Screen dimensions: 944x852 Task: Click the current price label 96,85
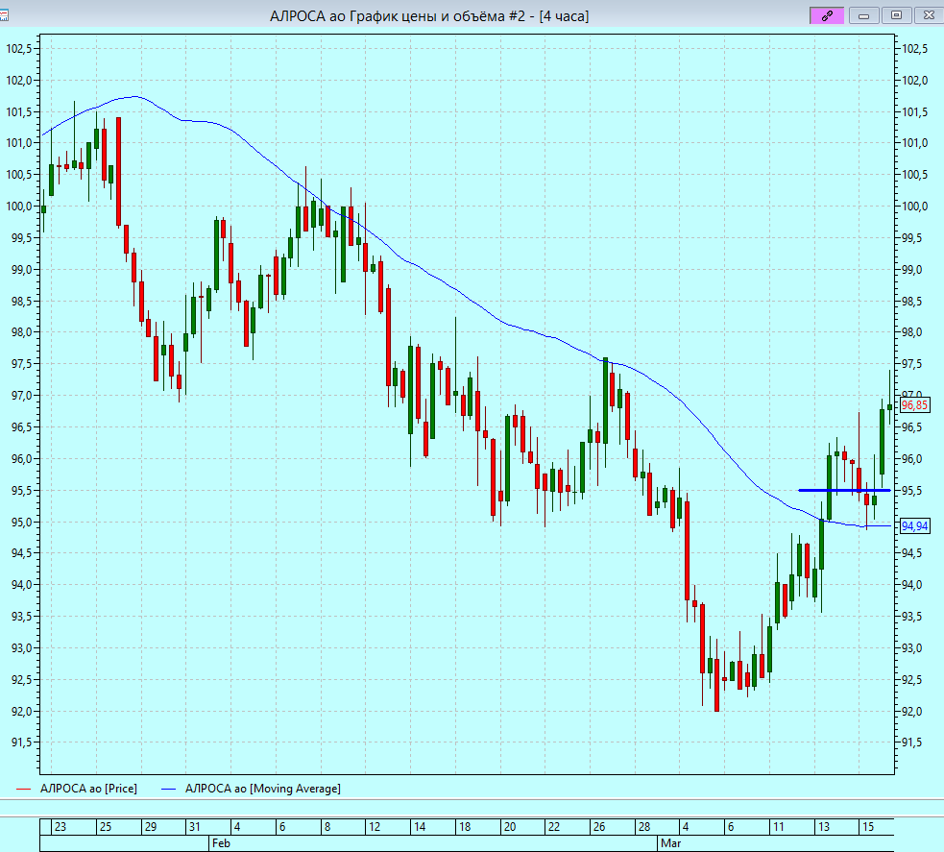[x=914, y=405]
